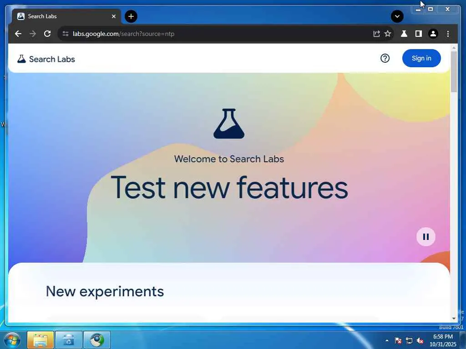The width and height of the screenshot is (466, 349).
Task: Open the side panel icon
Action: pos(419,34)
